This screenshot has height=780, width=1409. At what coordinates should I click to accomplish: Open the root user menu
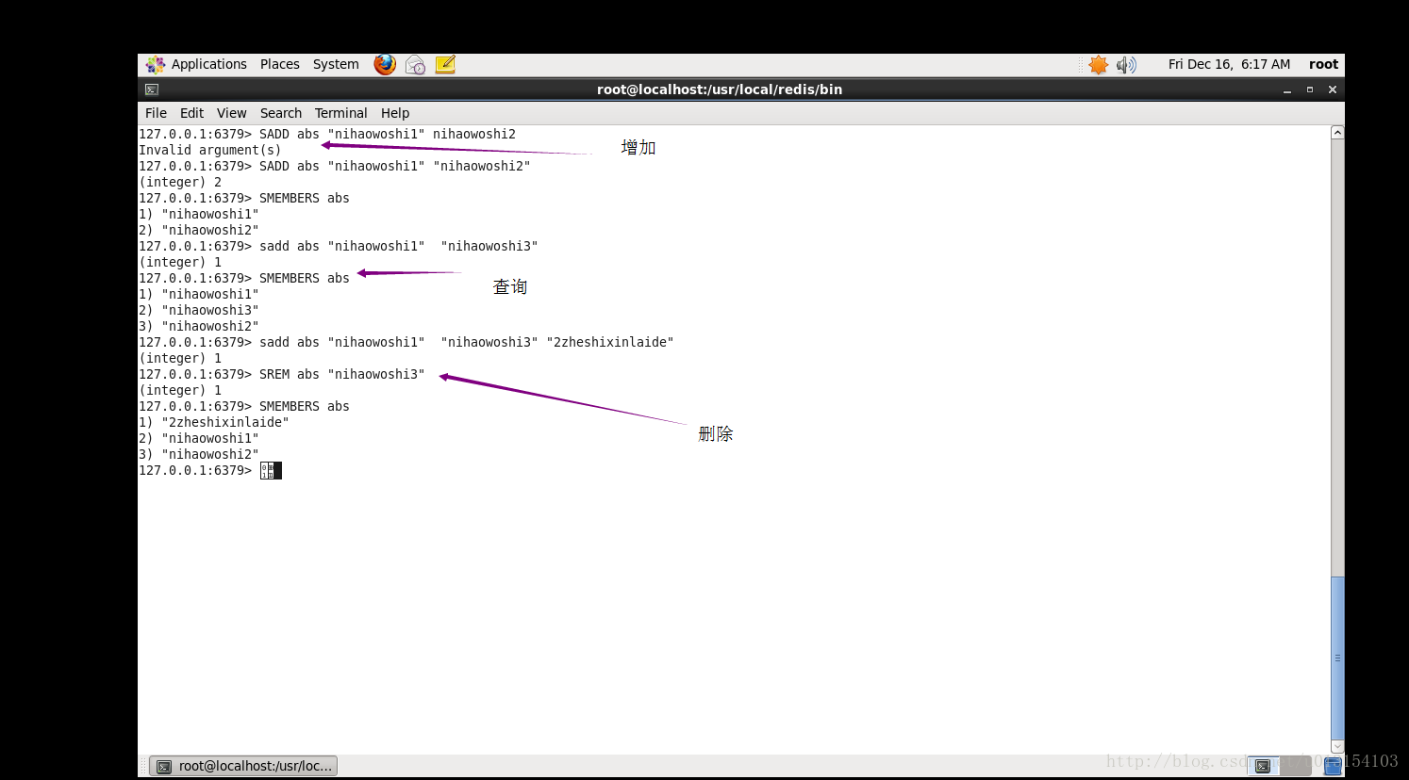tap(1323, 64)
